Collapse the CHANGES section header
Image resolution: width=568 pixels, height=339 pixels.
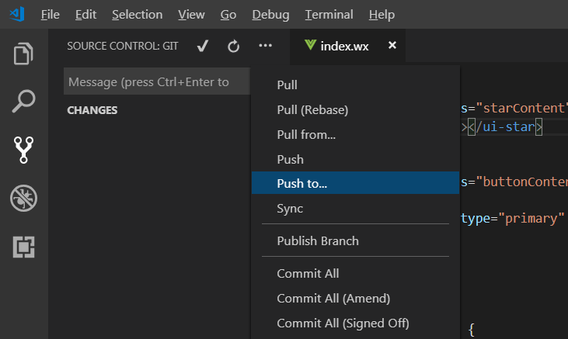tap(92, 110)
